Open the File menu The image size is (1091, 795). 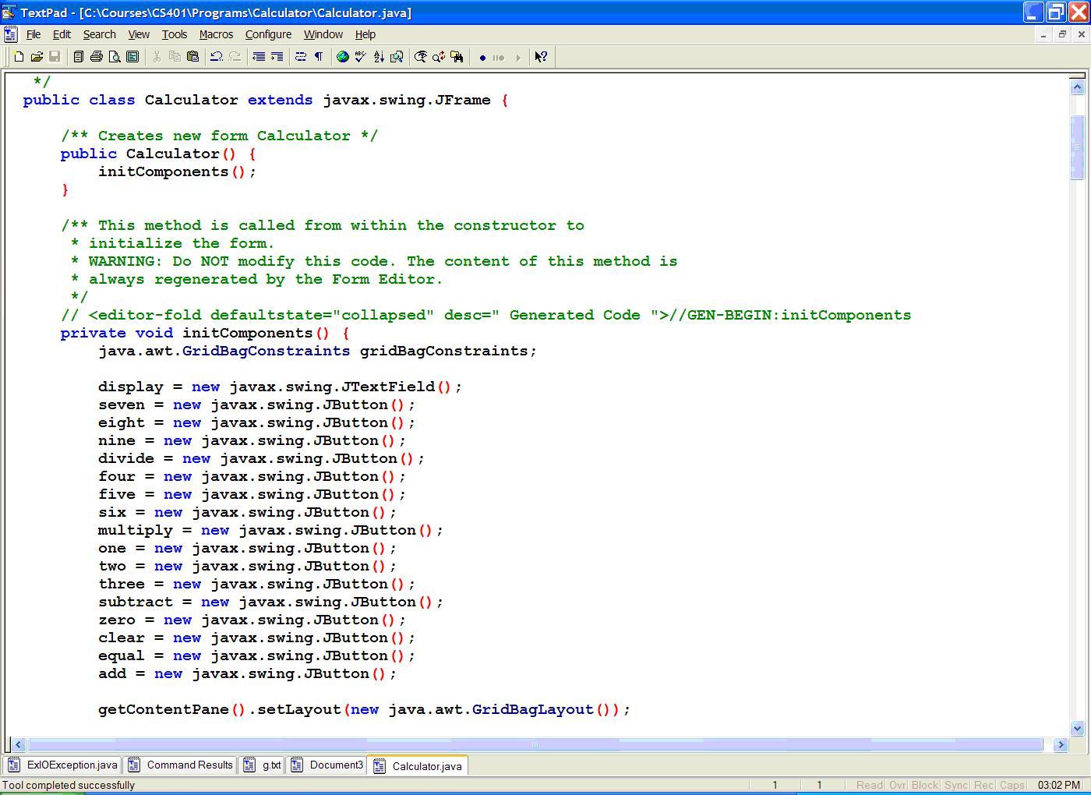pyautogui.click(x=34, y=34)
